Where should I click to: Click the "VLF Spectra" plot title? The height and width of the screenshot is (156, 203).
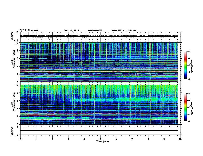point(29,30)
